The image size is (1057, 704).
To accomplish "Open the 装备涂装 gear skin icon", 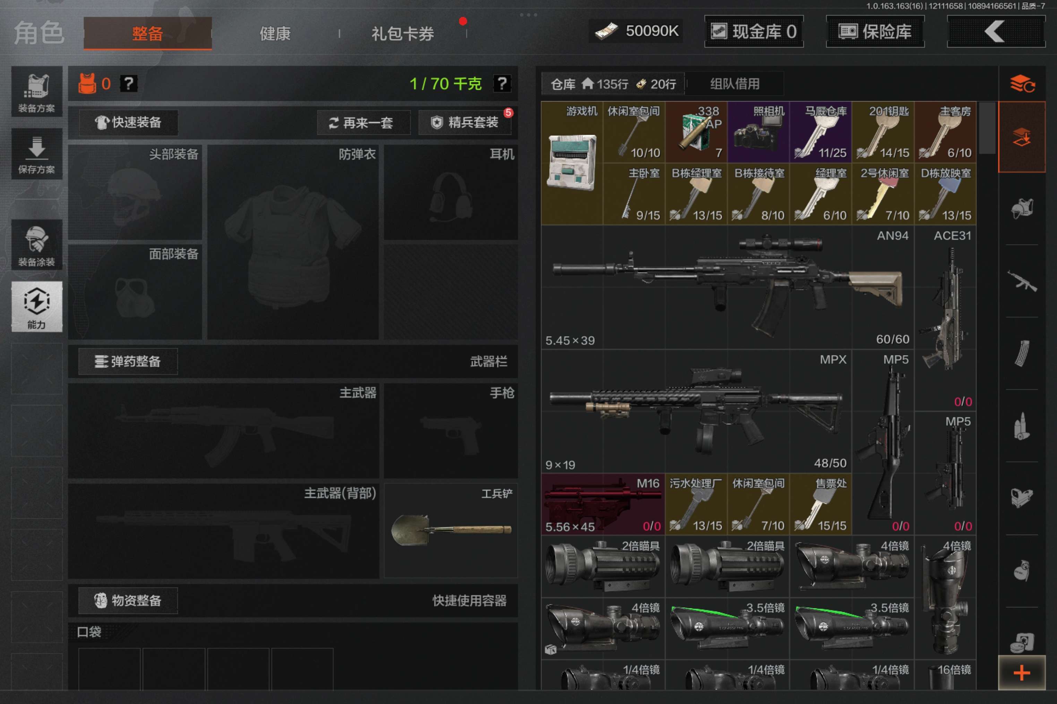I will [36, 245].
